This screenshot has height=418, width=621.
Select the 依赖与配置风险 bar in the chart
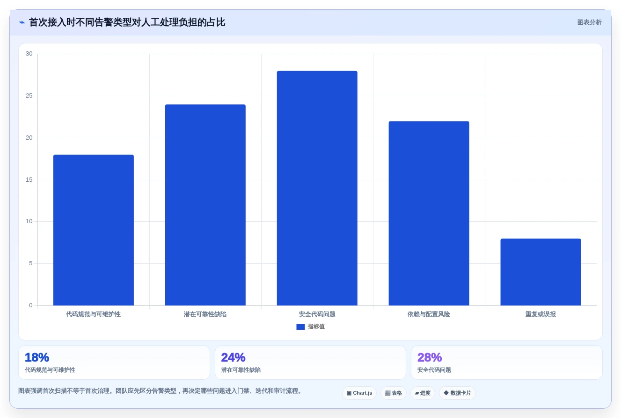pyautogui.click(x=429, y=213)
